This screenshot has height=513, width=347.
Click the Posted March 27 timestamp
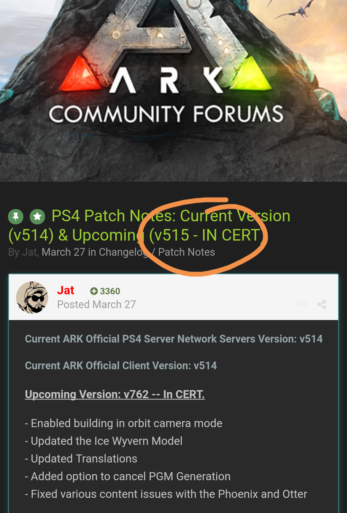tap(96, 305)
